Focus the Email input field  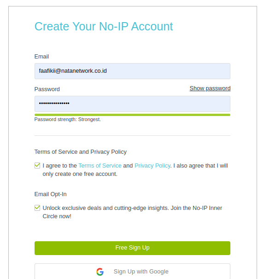[x=132, y=71]
